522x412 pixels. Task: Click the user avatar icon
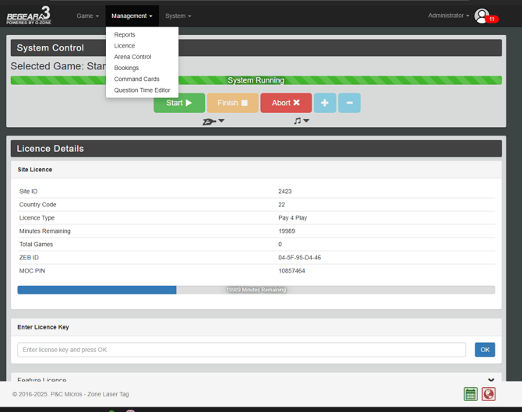coord(481,16)
